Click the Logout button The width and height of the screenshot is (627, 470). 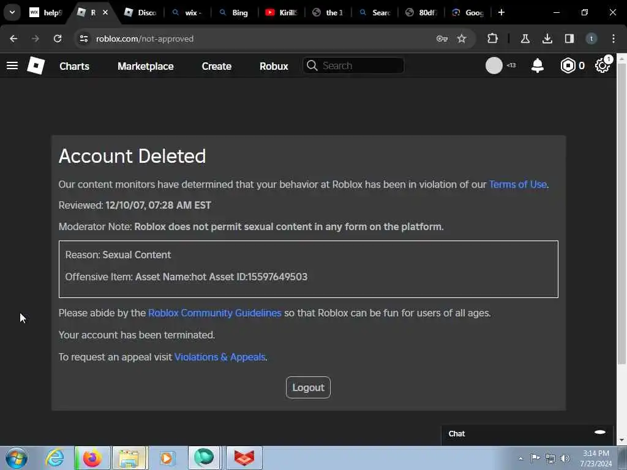(309, 387)
